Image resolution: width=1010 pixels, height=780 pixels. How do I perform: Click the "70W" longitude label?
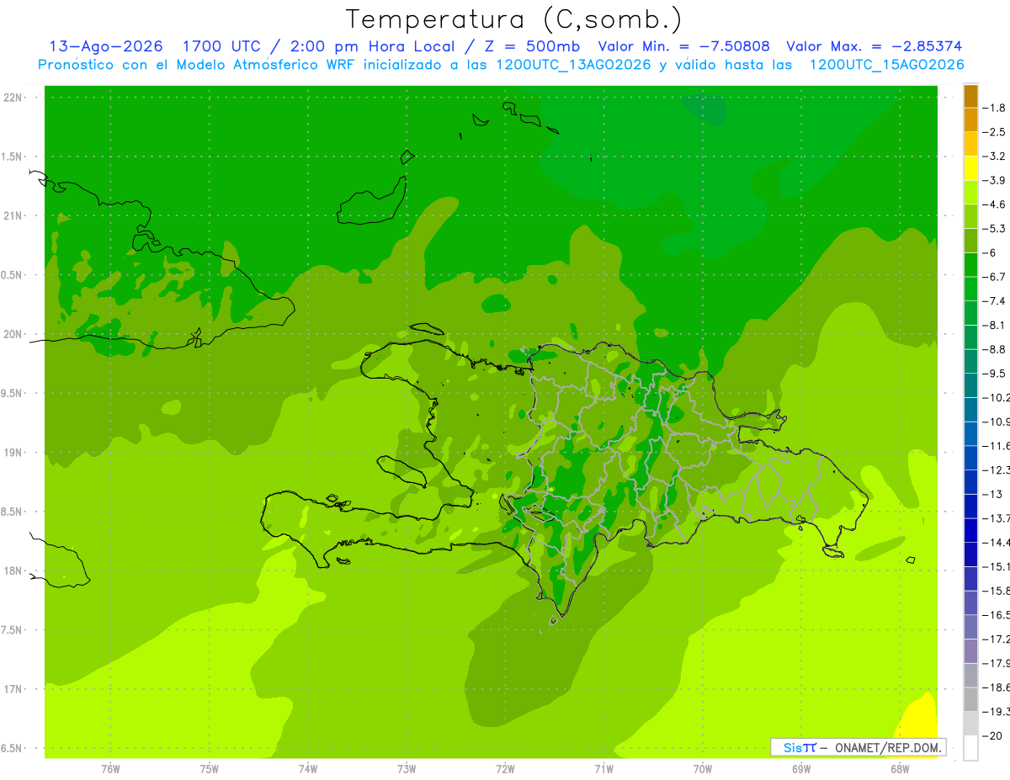tap(703, 769)
